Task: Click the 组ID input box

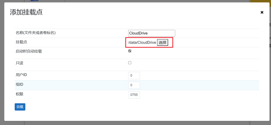Action: (x=134, y=85)
